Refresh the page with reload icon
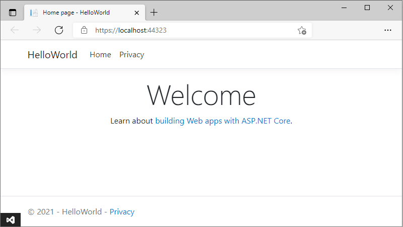 (59, 30)
